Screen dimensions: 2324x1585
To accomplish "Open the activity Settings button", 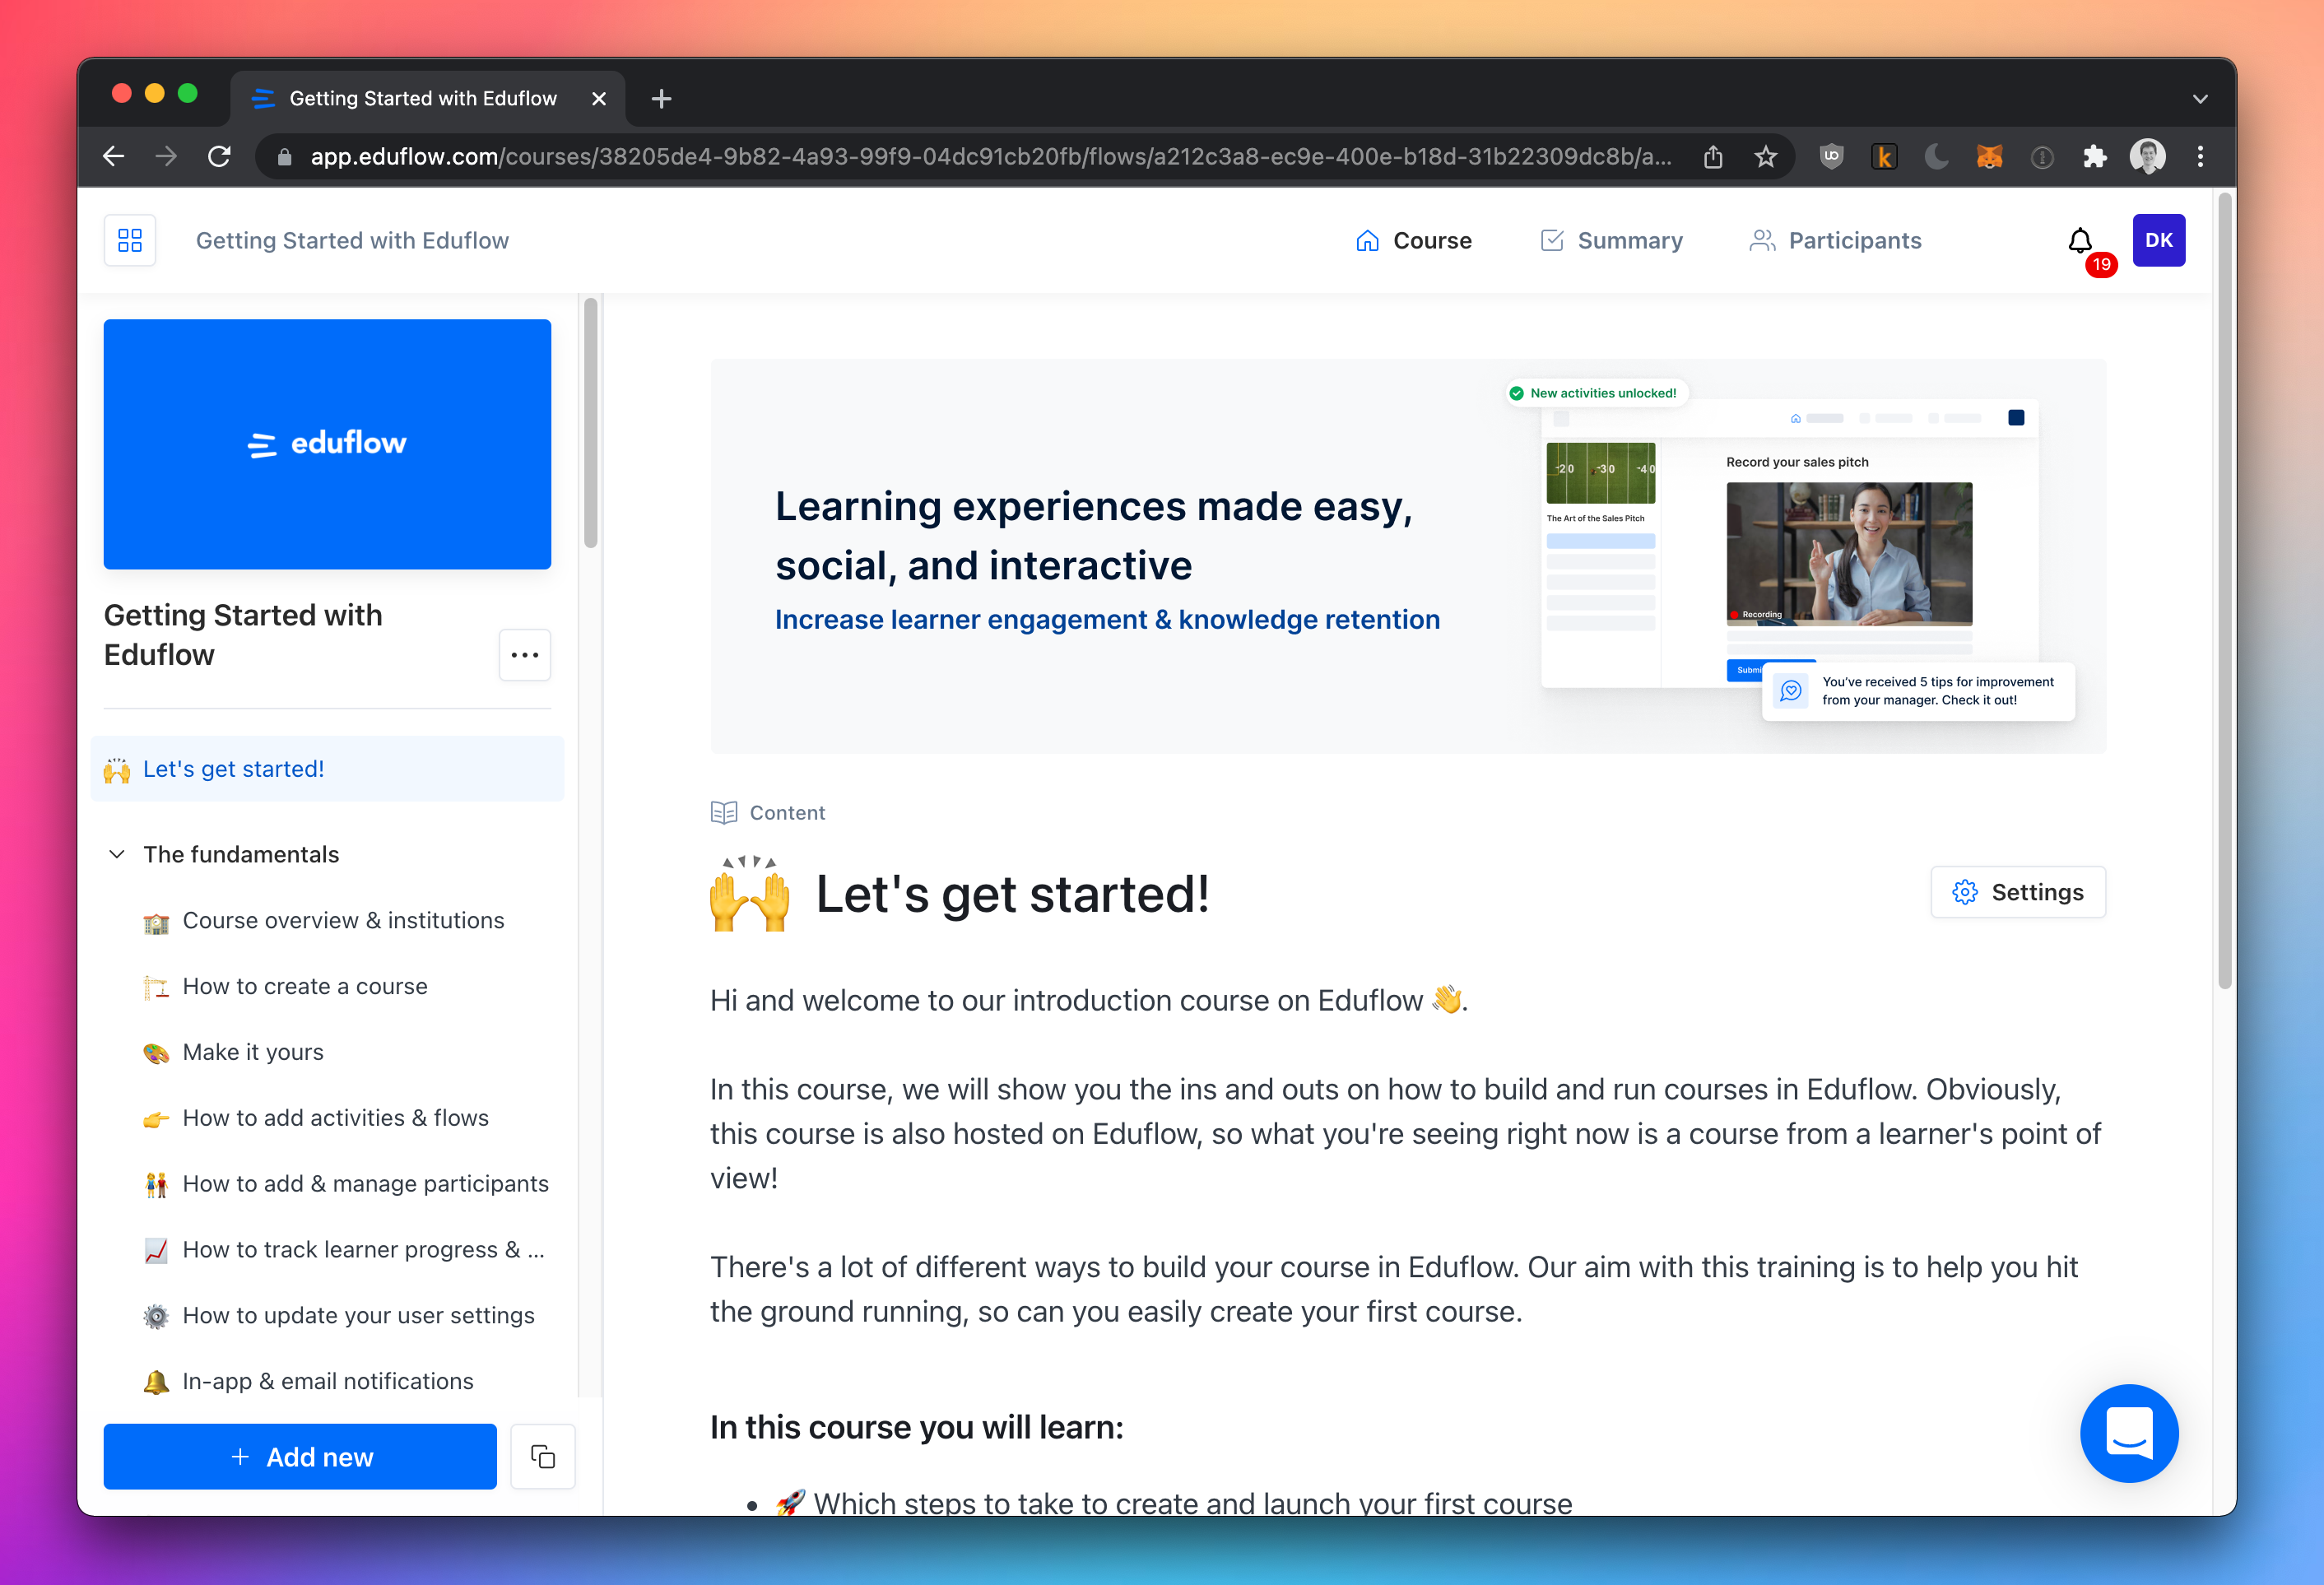I will (2018, 892).
